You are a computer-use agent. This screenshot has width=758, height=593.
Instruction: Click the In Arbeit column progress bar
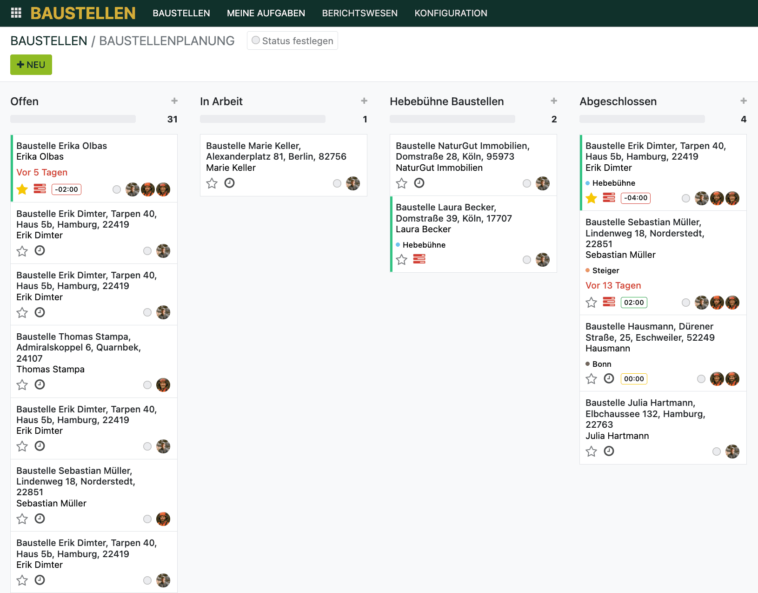tap(263, 119)
